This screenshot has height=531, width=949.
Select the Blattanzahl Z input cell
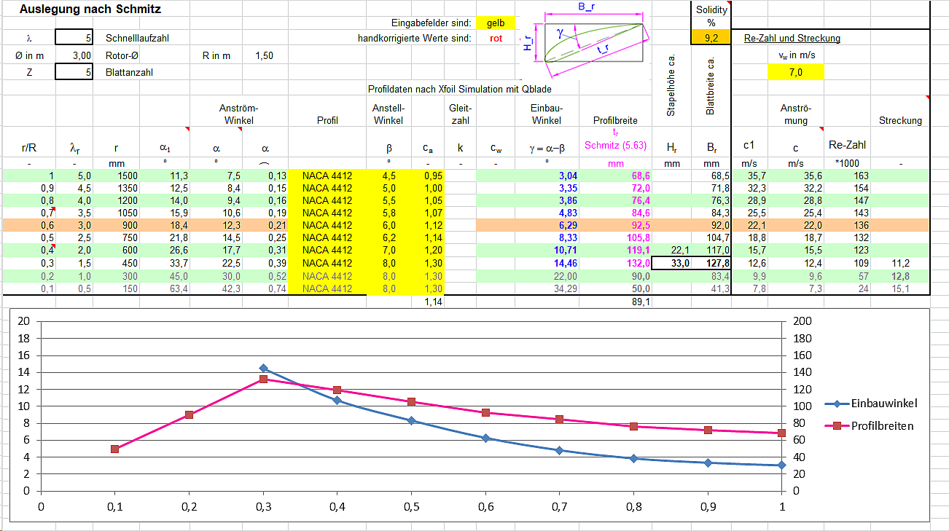(x=74, y=72)
